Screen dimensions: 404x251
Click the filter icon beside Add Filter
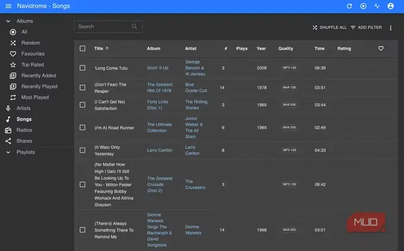coord(353,27)
